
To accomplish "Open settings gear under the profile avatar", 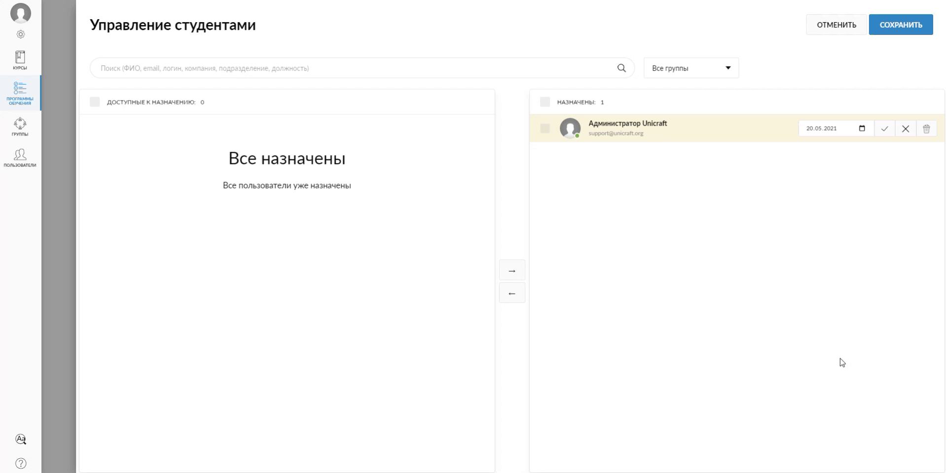I will [21, 34].
